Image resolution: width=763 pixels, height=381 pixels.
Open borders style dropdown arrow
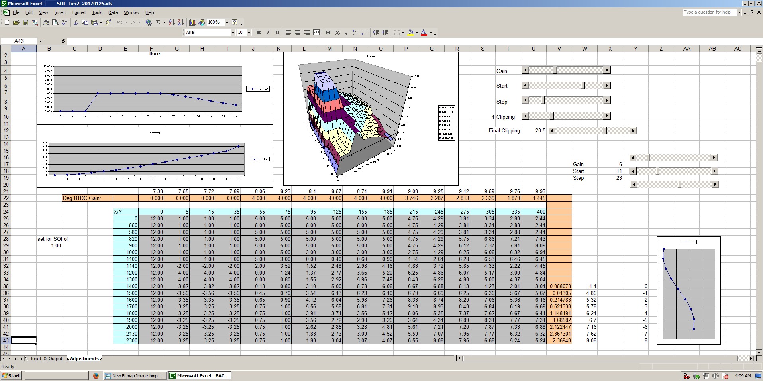(x=403, y=33)
